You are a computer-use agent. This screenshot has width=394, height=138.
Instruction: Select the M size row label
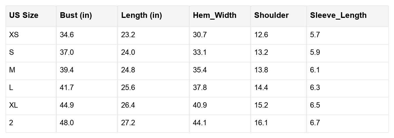click(12, 70)
